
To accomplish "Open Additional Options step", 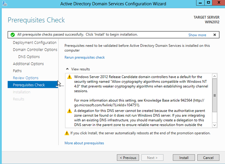I will point(28,64).
